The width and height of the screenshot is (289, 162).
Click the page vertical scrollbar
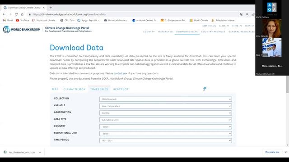point(287,85)
